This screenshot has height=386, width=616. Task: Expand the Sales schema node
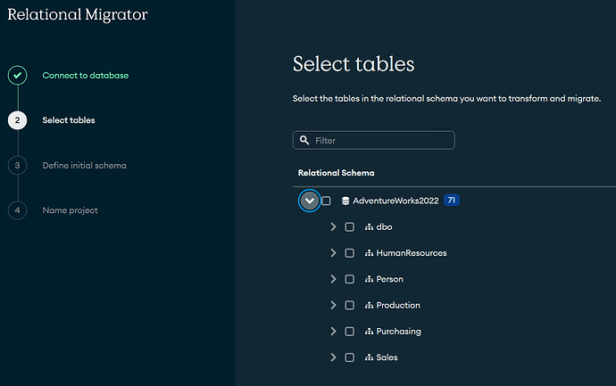click(333, 357)
